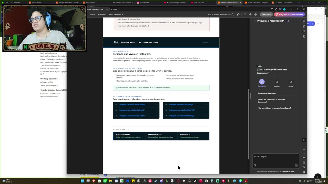Select the Generar mode icon
Viewport: 328px width, 184px height.
coord(291,82)
